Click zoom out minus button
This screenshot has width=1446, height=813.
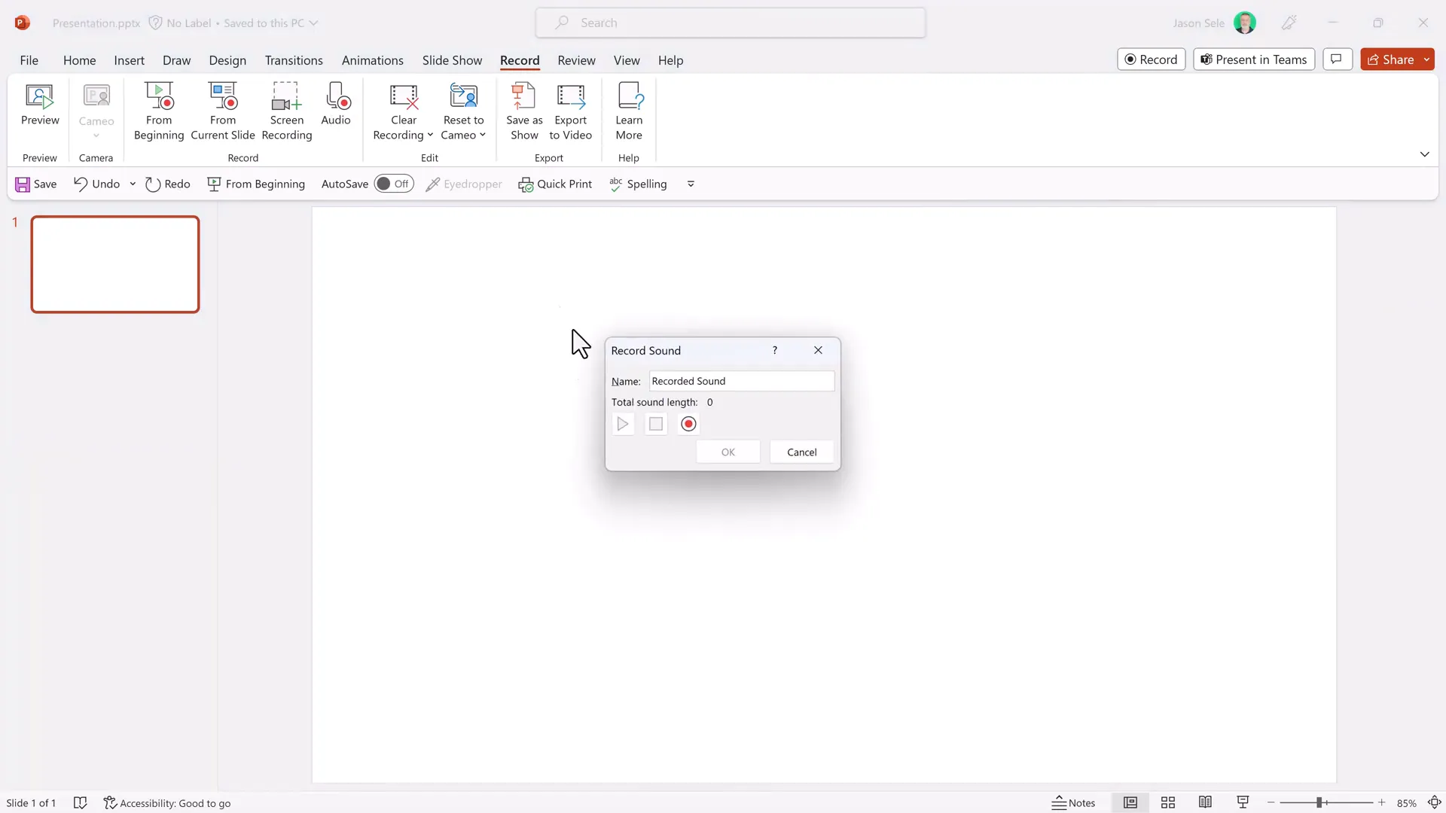pyautogui.click(x=1271, y=803)
